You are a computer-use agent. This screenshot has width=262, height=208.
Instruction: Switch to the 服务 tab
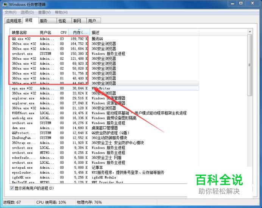[x=47, y=21]
